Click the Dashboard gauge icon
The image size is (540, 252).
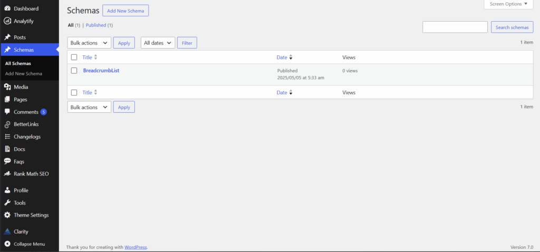[7, 8]
